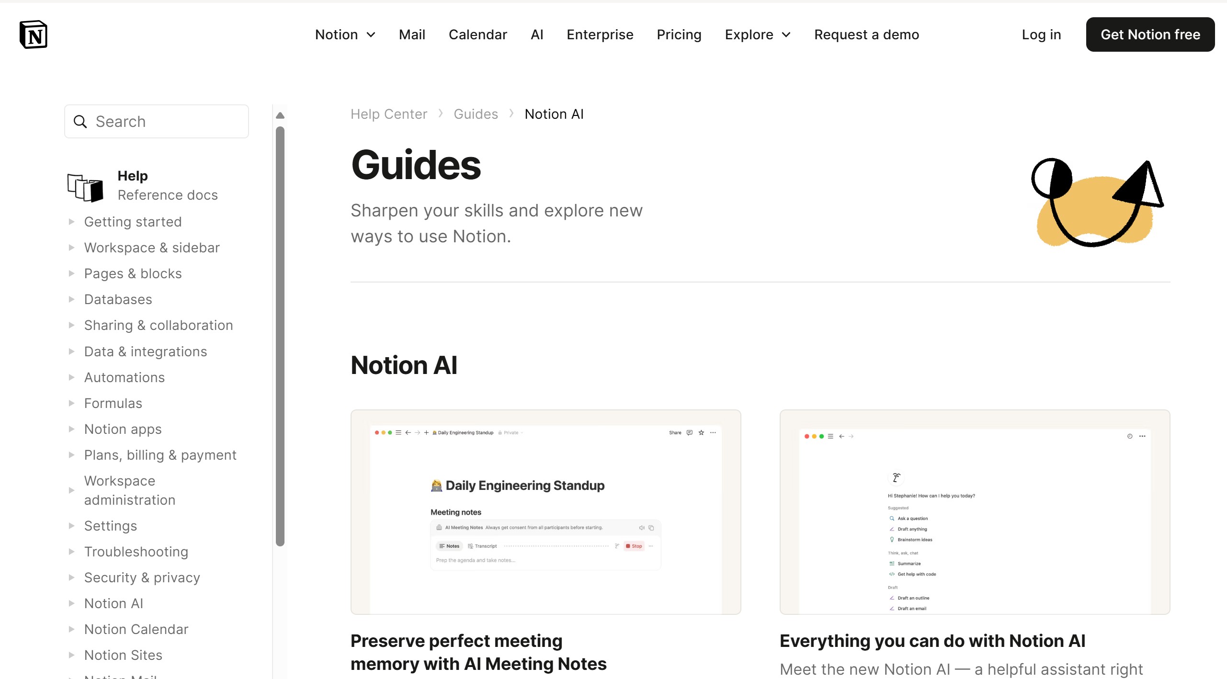
Task: Expand the Workspace administration arrow
Action: click(71, 490)
